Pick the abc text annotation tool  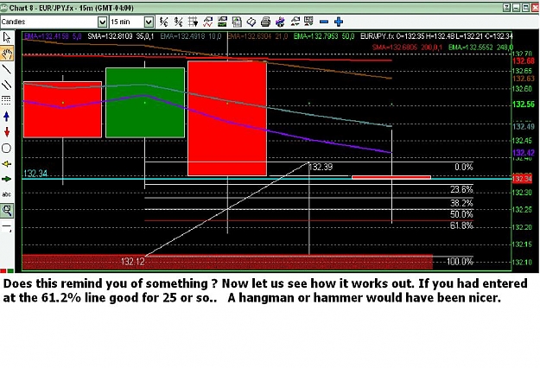coord(7,194)
